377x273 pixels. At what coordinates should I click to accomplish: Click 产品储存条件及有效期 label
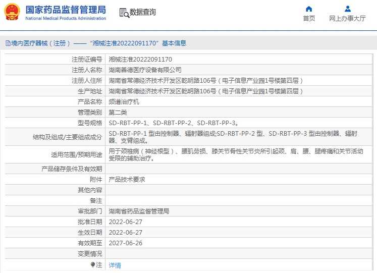pyautogui.click(x=72, y=169)
